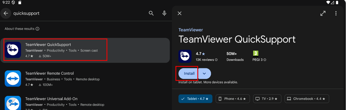Open TeamViewer Remote Control app icon
Image resolution: width=346 pixels, height=110 pixels.
tap(13, 79)
